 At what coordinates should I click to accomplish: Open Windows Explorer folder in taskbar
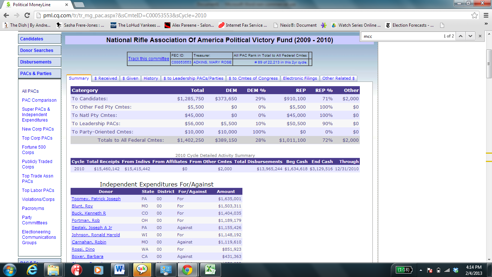(53, 270)
